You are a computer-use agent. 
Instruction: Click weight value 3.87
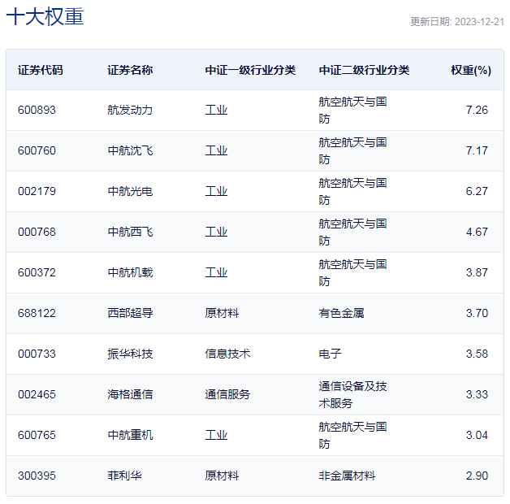coord(477,272)
